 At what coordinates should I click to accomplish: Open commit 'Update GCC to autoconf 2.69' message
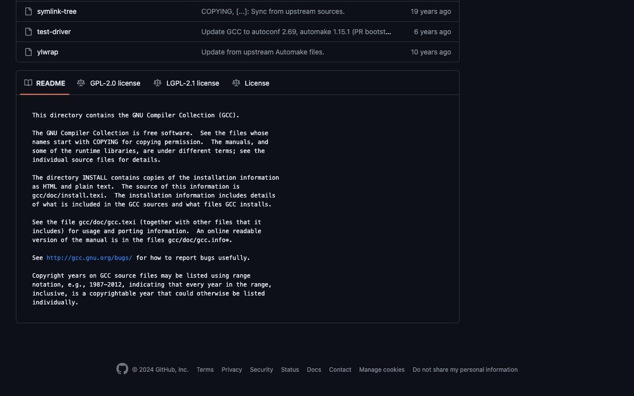296,32
